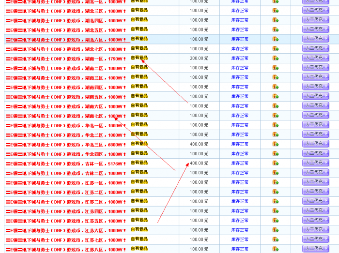The image size is (339, 253).
Task: Open the 江苏二区 1000W product link
Action: [66, 193]
